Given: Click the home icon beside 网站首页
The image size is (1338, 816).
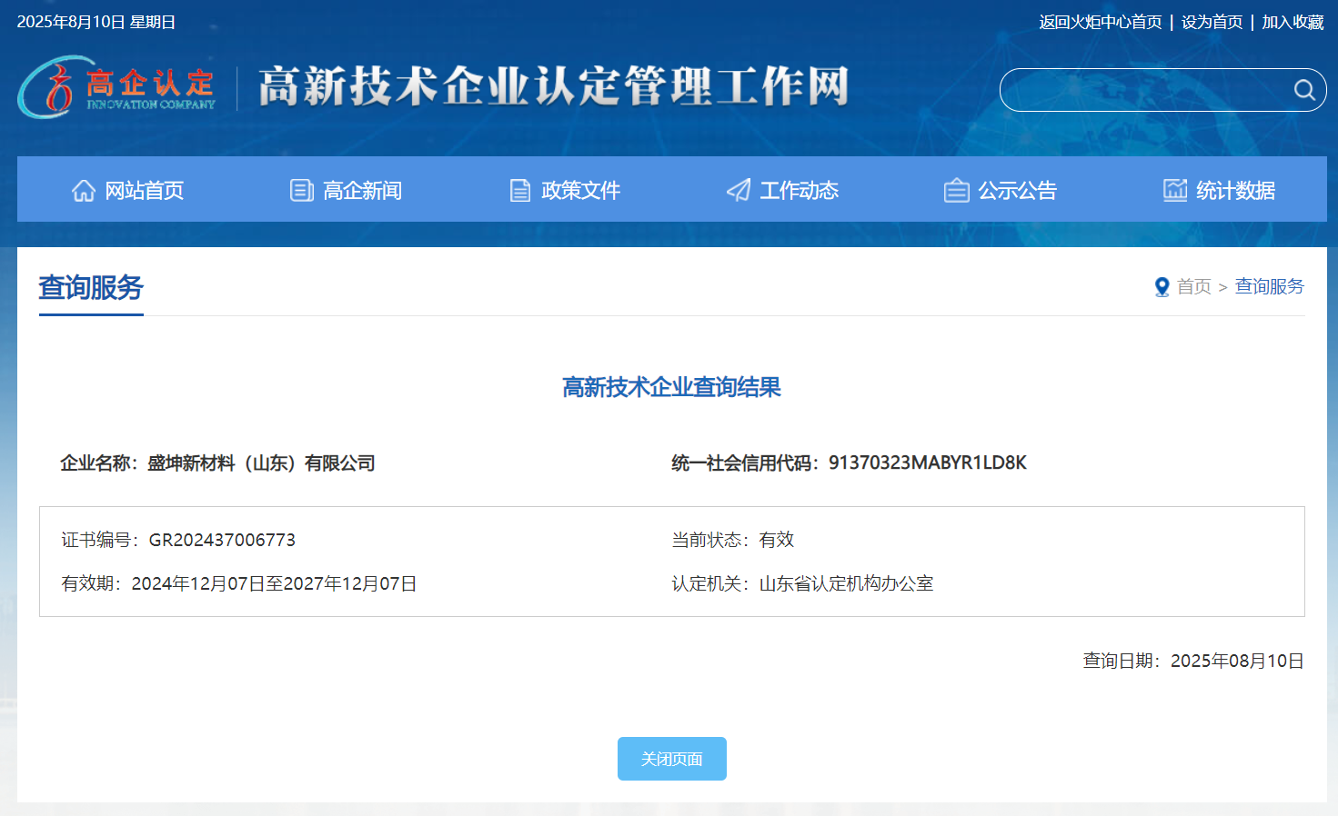Looking at the screenshot, I should point(84,190).
